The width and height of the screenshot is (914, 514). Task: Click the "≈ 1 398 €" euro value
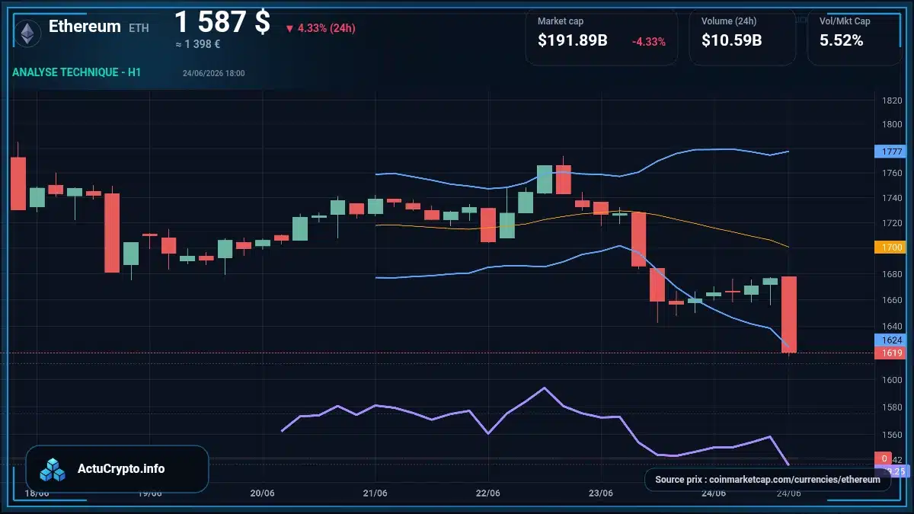coord(198,44)
